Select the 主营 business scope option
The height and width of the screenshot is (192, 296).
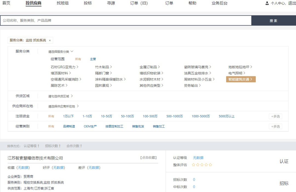point(93,59)
